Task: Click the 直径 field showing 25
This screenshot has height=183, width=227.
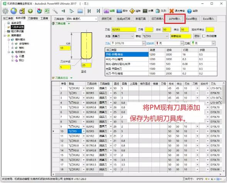Action: (86, 65)
